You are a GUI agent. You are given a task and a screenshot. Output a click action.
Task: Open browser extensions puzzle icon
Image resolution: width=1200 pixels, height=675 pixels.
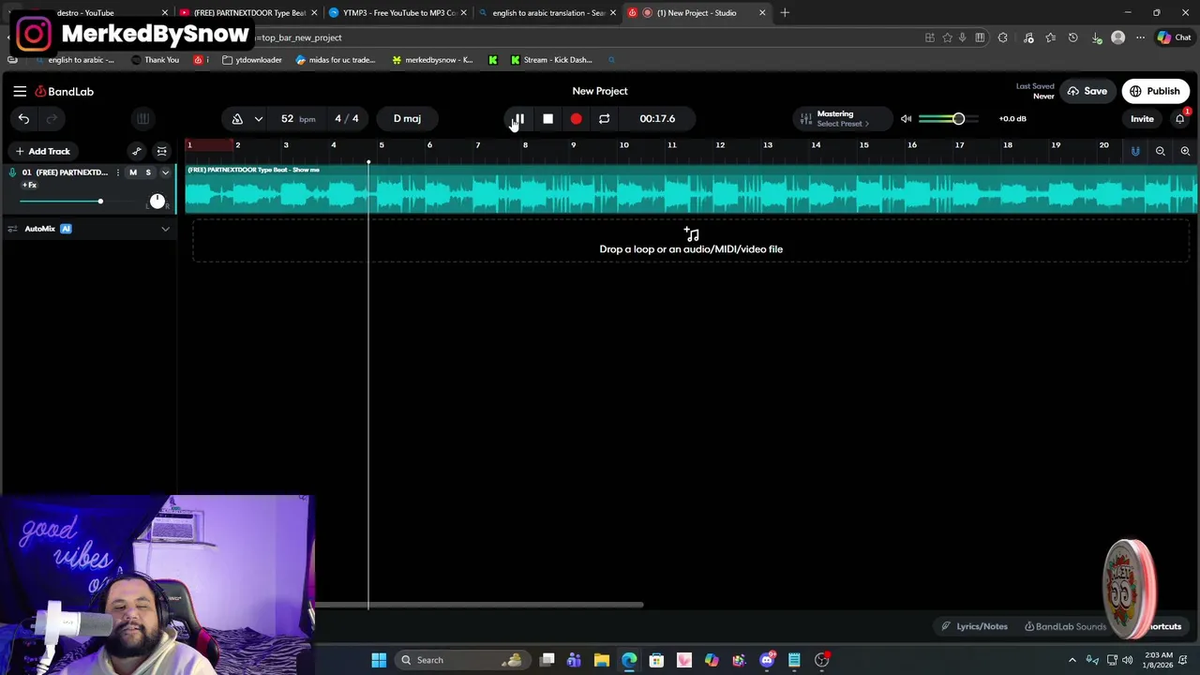coord(1002,37)
